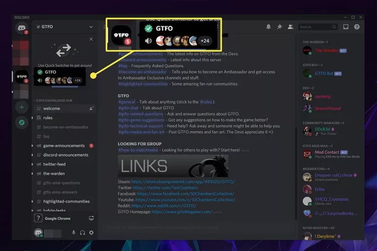The image size is (377, 251).
Task: Click the message scrollbar
Action: point(296,173)
